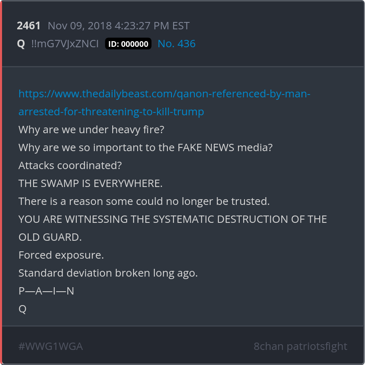Click 'THE SWAMP IS EVERYWHERE.' text
The height and width of the screenshot is (365, 365).
pyautogui.click(x=90, y=183)
